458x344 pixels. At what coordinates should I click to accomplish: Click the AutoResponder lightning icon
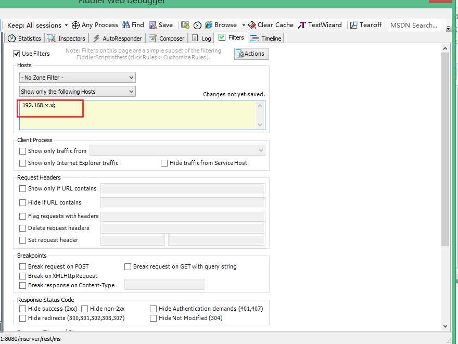[96, 39]
